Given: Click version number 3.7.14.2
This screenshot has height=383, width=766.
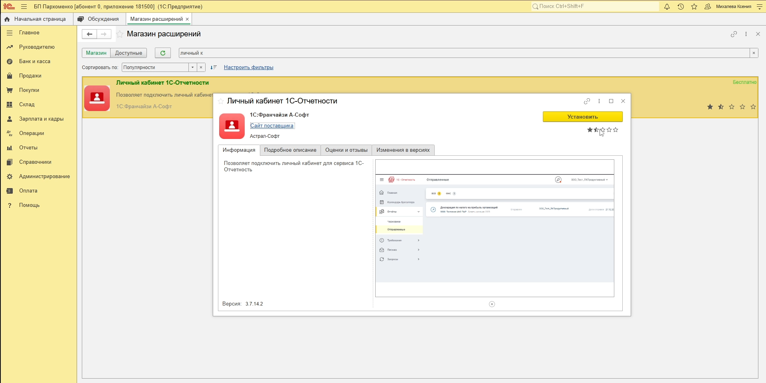Looking at the screenshot, I should click(254, 304).
